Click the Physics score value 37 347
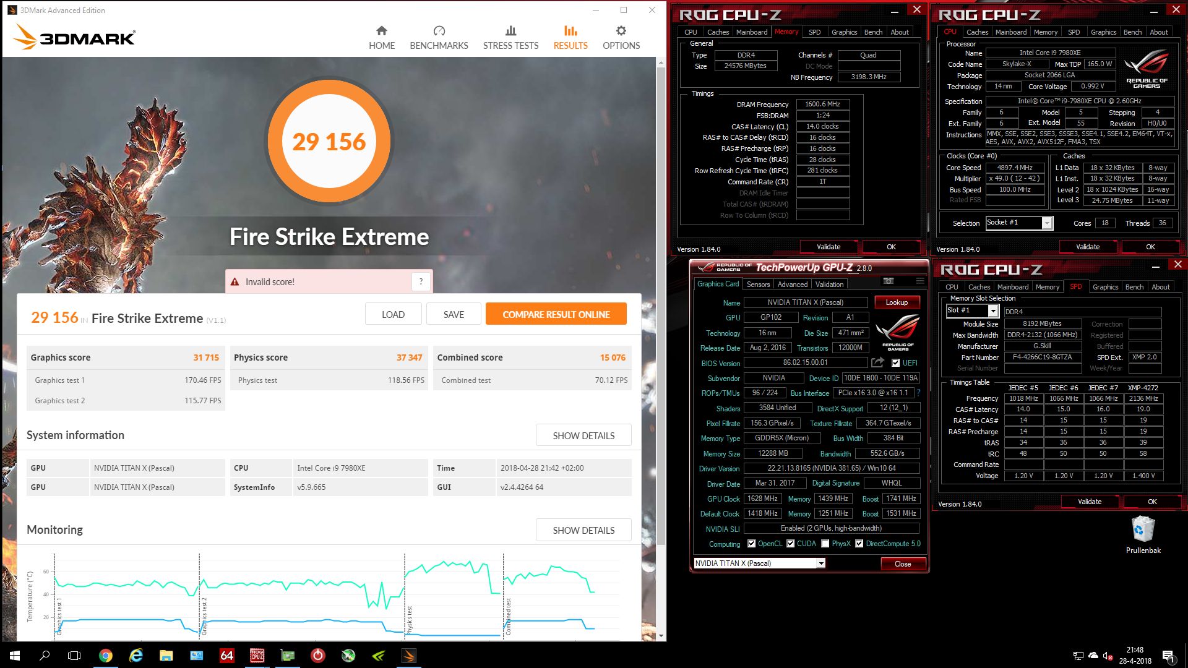Screen dimensions: 1188x668 [410, 358]
